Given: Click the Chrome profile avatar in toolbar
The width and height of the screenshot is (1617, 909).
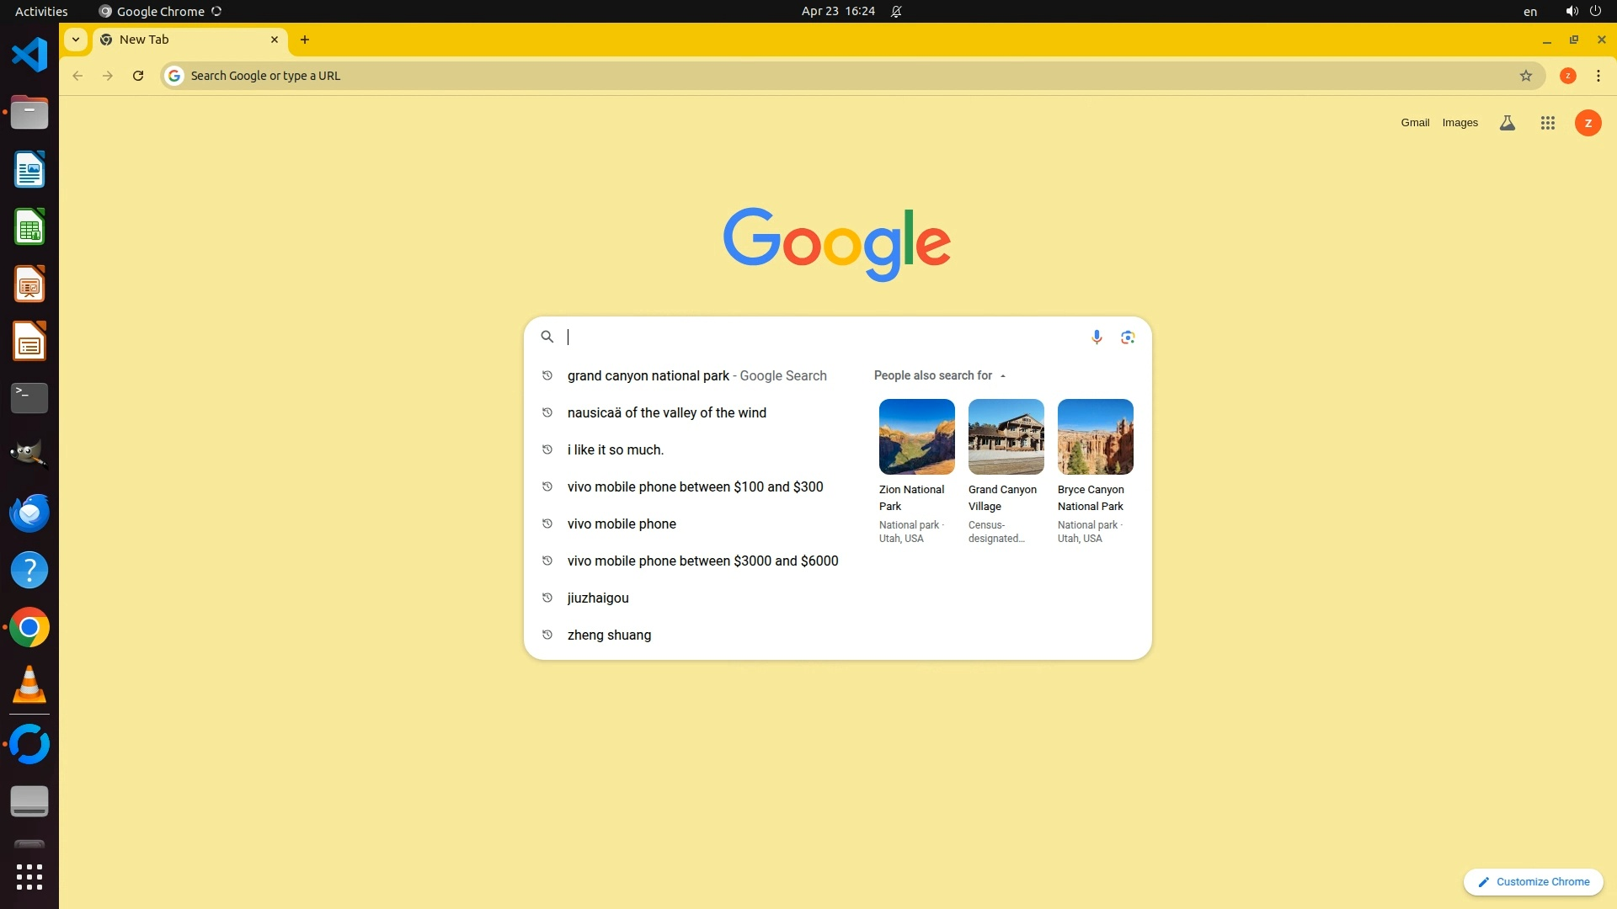Looking at the screenshot, I should pos(1567,76).
